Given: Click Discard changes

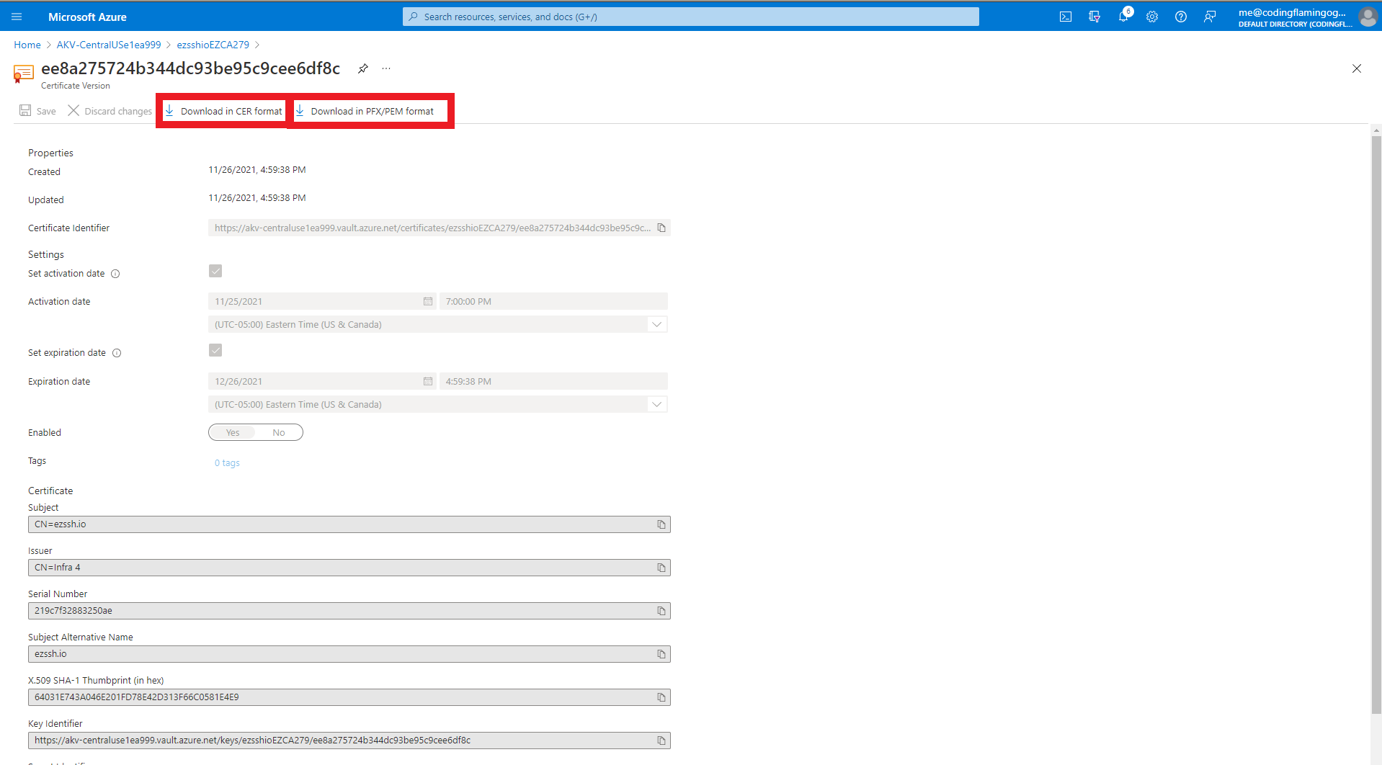Looking at the screenshot, I should click(110, 111).
